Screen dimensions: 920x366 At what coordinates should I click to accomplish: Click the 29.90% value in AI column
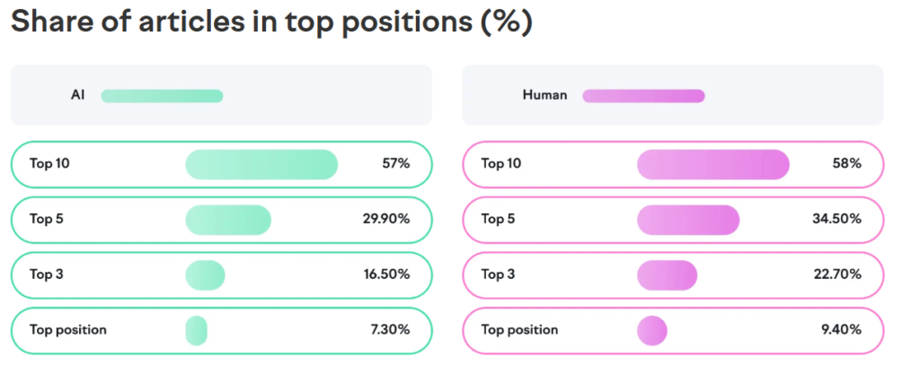click(x=386, y=220)
